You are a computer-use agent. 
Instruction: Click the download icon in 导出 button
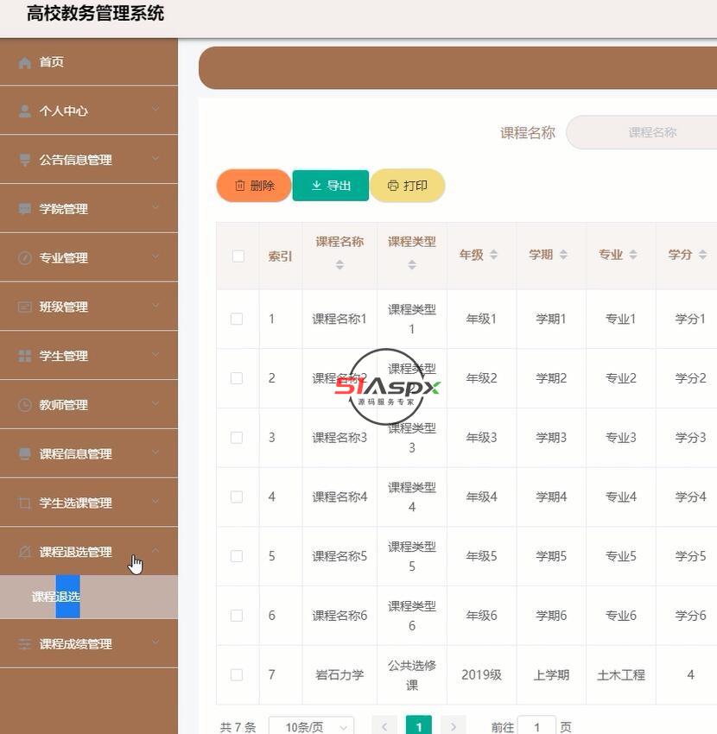[x=316, y=186]
